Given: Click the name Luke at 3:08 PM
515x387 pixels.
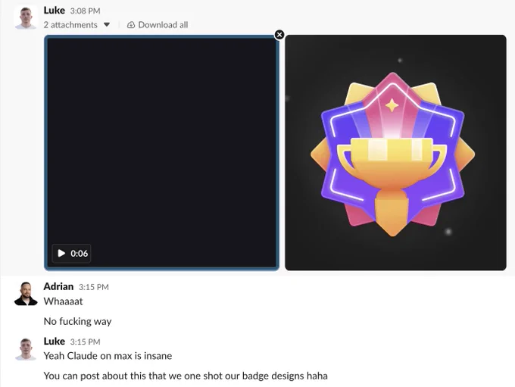Looking at the screenshot, I should click(x=55, y=11).
